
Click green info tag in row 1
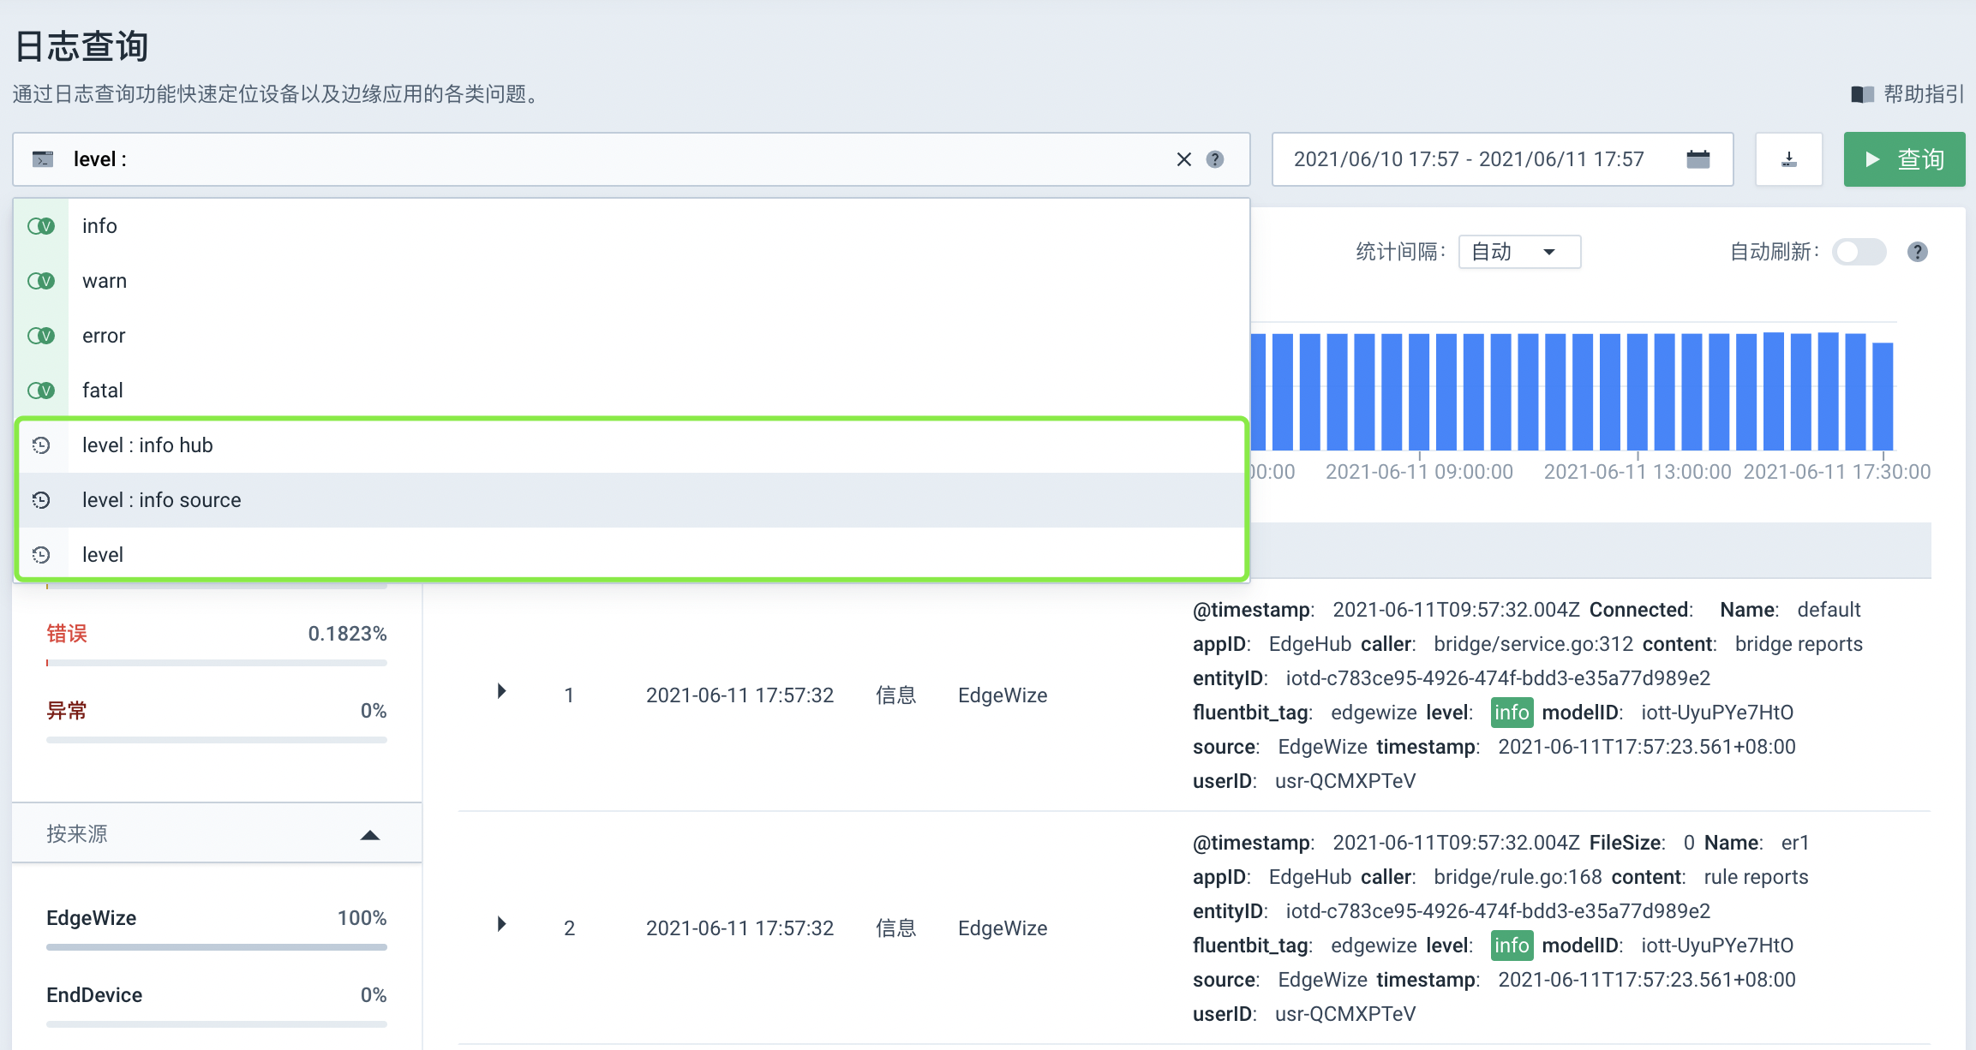point(1512,713)
